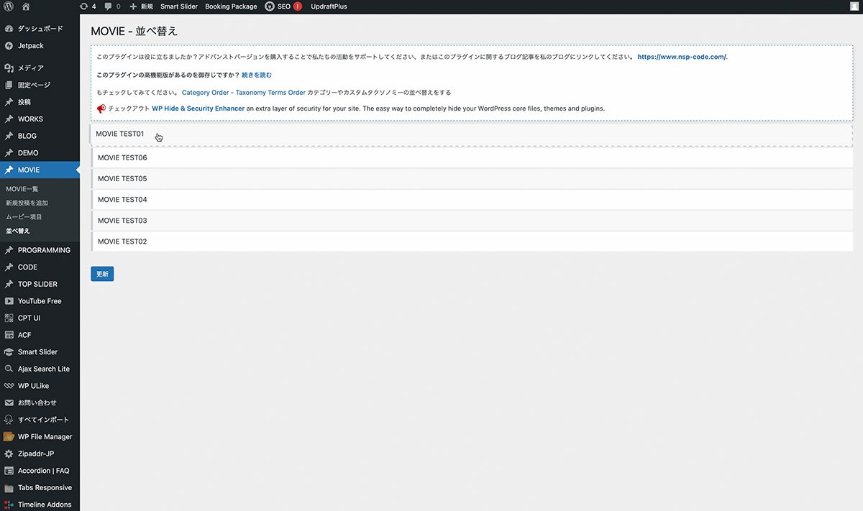The width and height of the screenshot is (863, 511).
Task: Follow the 続きを読む link
Action: (257, 75)
